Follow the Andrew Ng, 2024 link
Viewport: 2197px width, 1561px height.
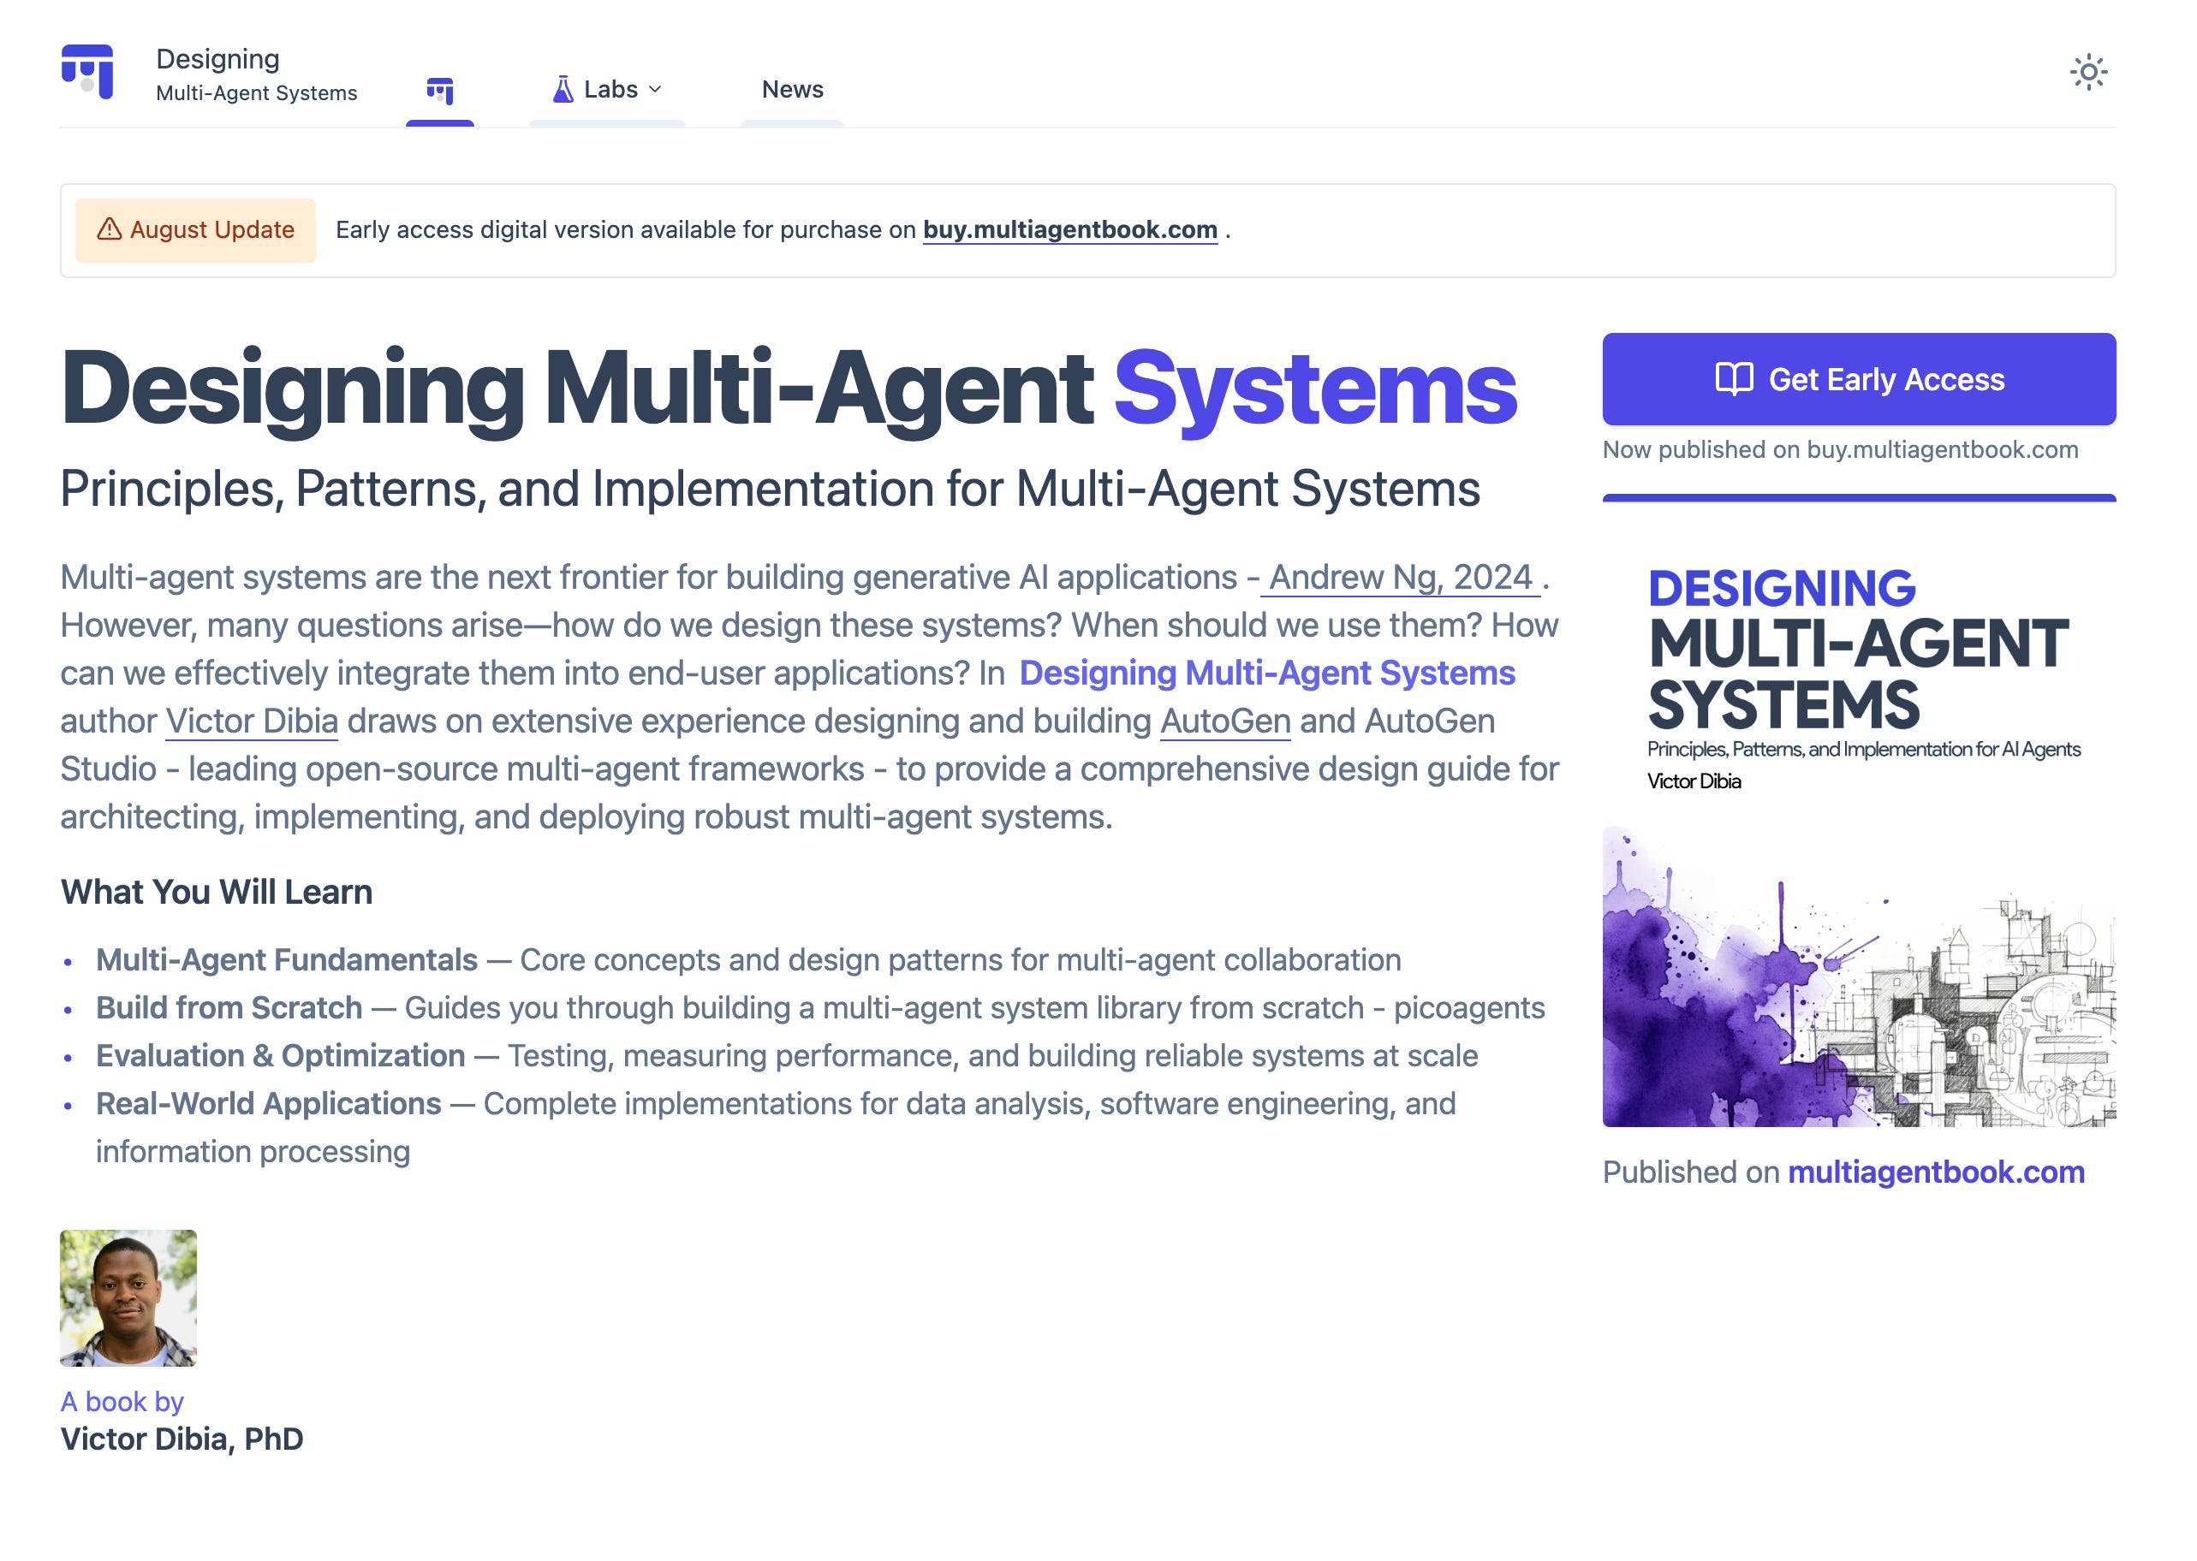click(1399, 577)
